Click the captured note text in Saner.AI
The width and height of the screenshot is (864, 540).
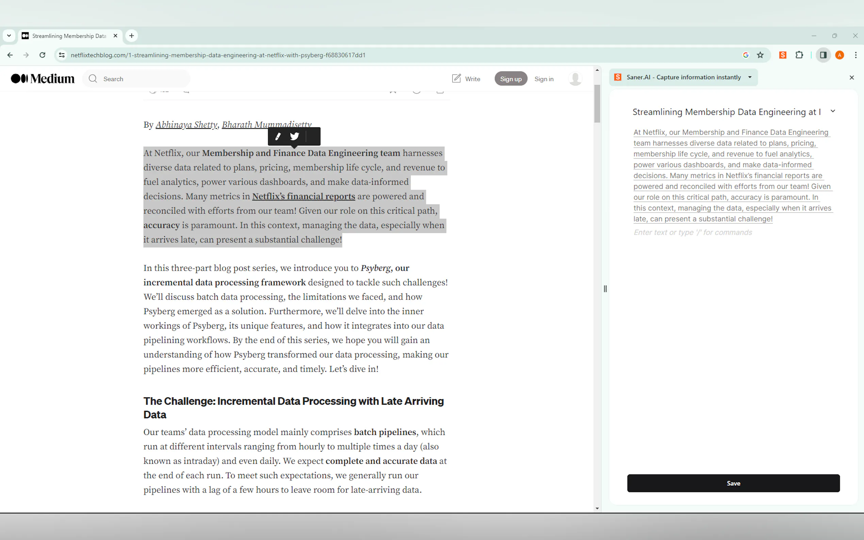pyautogui.click(x=733, y=175)
